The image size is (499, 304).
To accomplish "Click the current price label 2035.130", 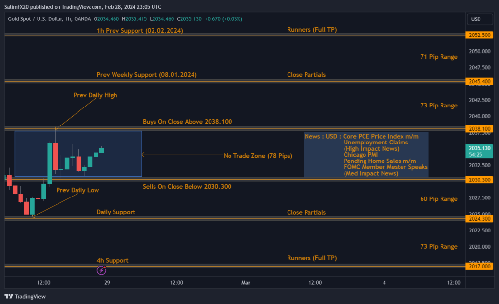I will 480,148.
